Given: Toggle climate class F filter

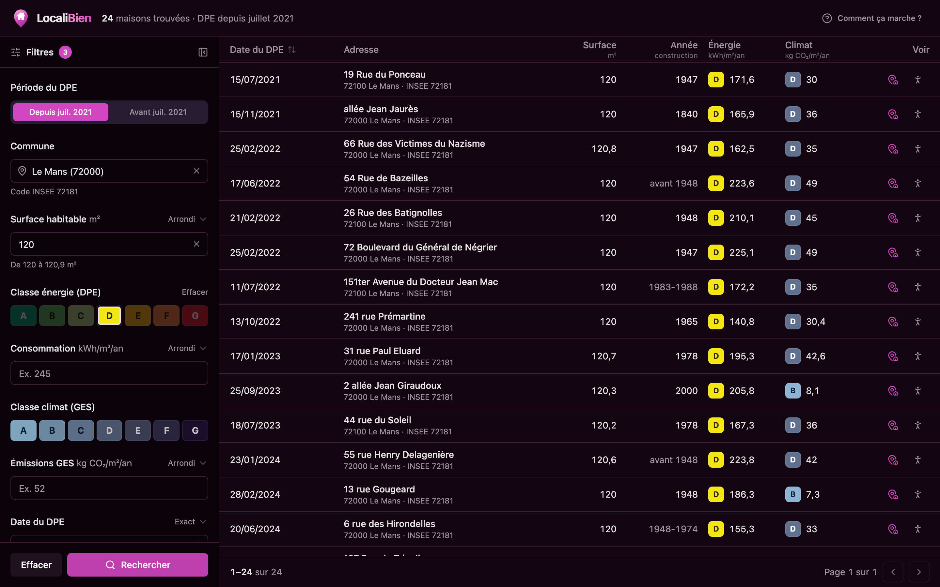Looking at the screenshot, I should 167,430.
